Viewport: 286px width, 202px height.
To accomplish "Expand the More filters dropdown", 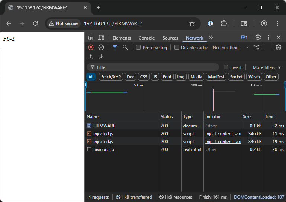I will click(x=267, y=67).
